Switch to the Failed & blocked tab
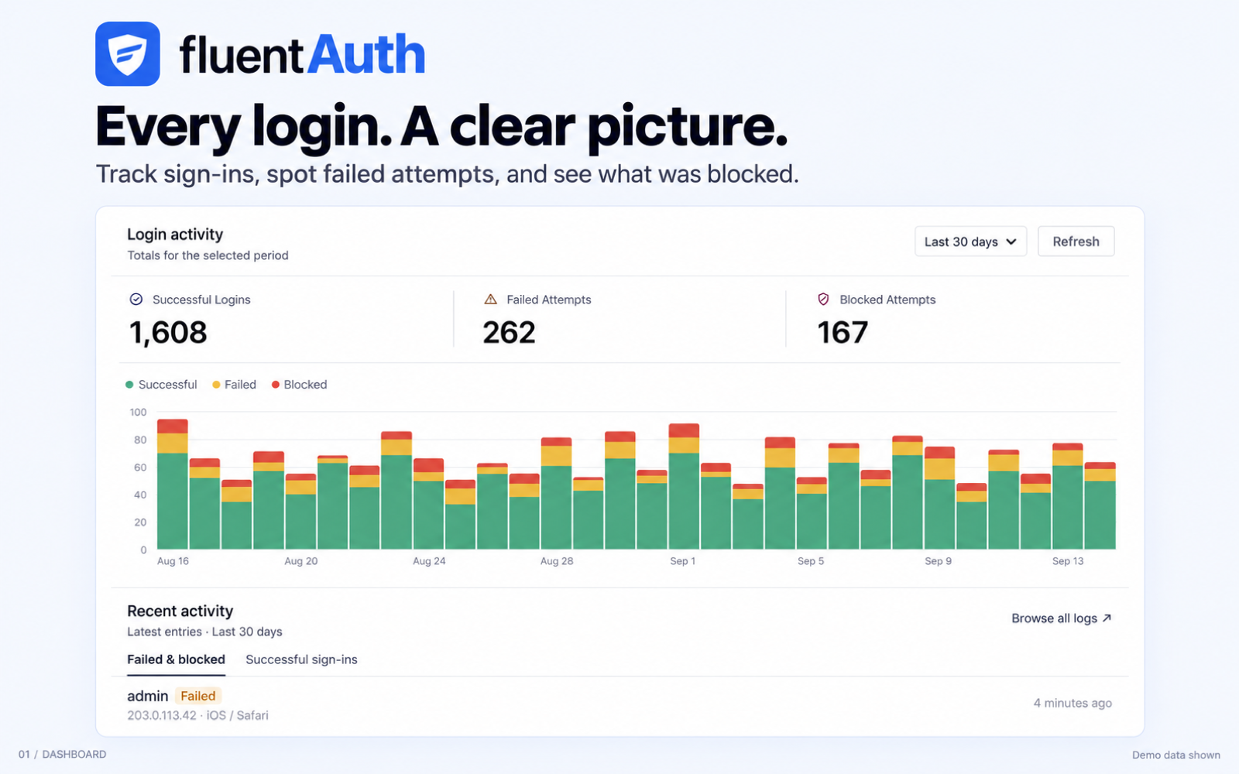The width and height of the screenshot is (1239, 774). coord(176,659)
